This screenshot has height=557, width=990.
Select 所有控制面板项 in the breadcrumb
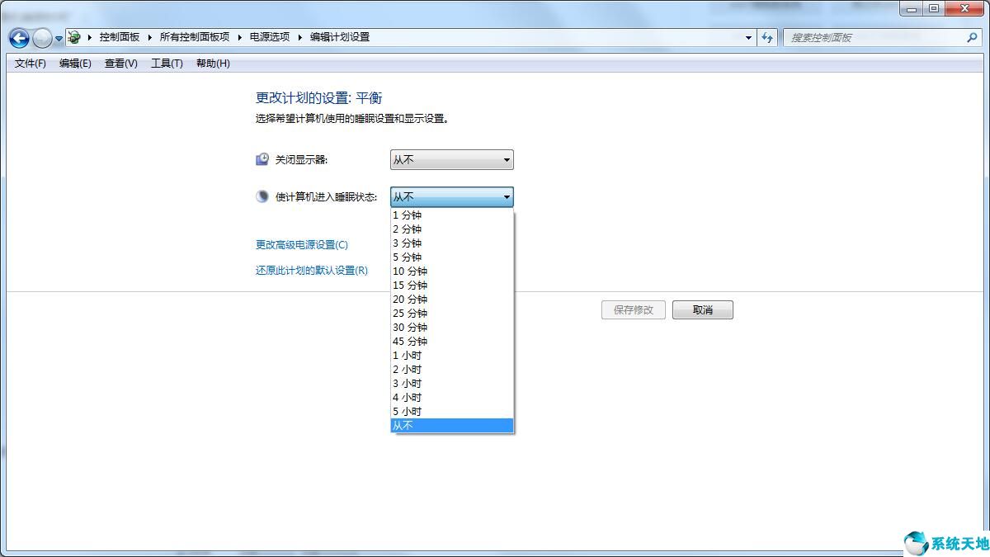pos(195,37)
